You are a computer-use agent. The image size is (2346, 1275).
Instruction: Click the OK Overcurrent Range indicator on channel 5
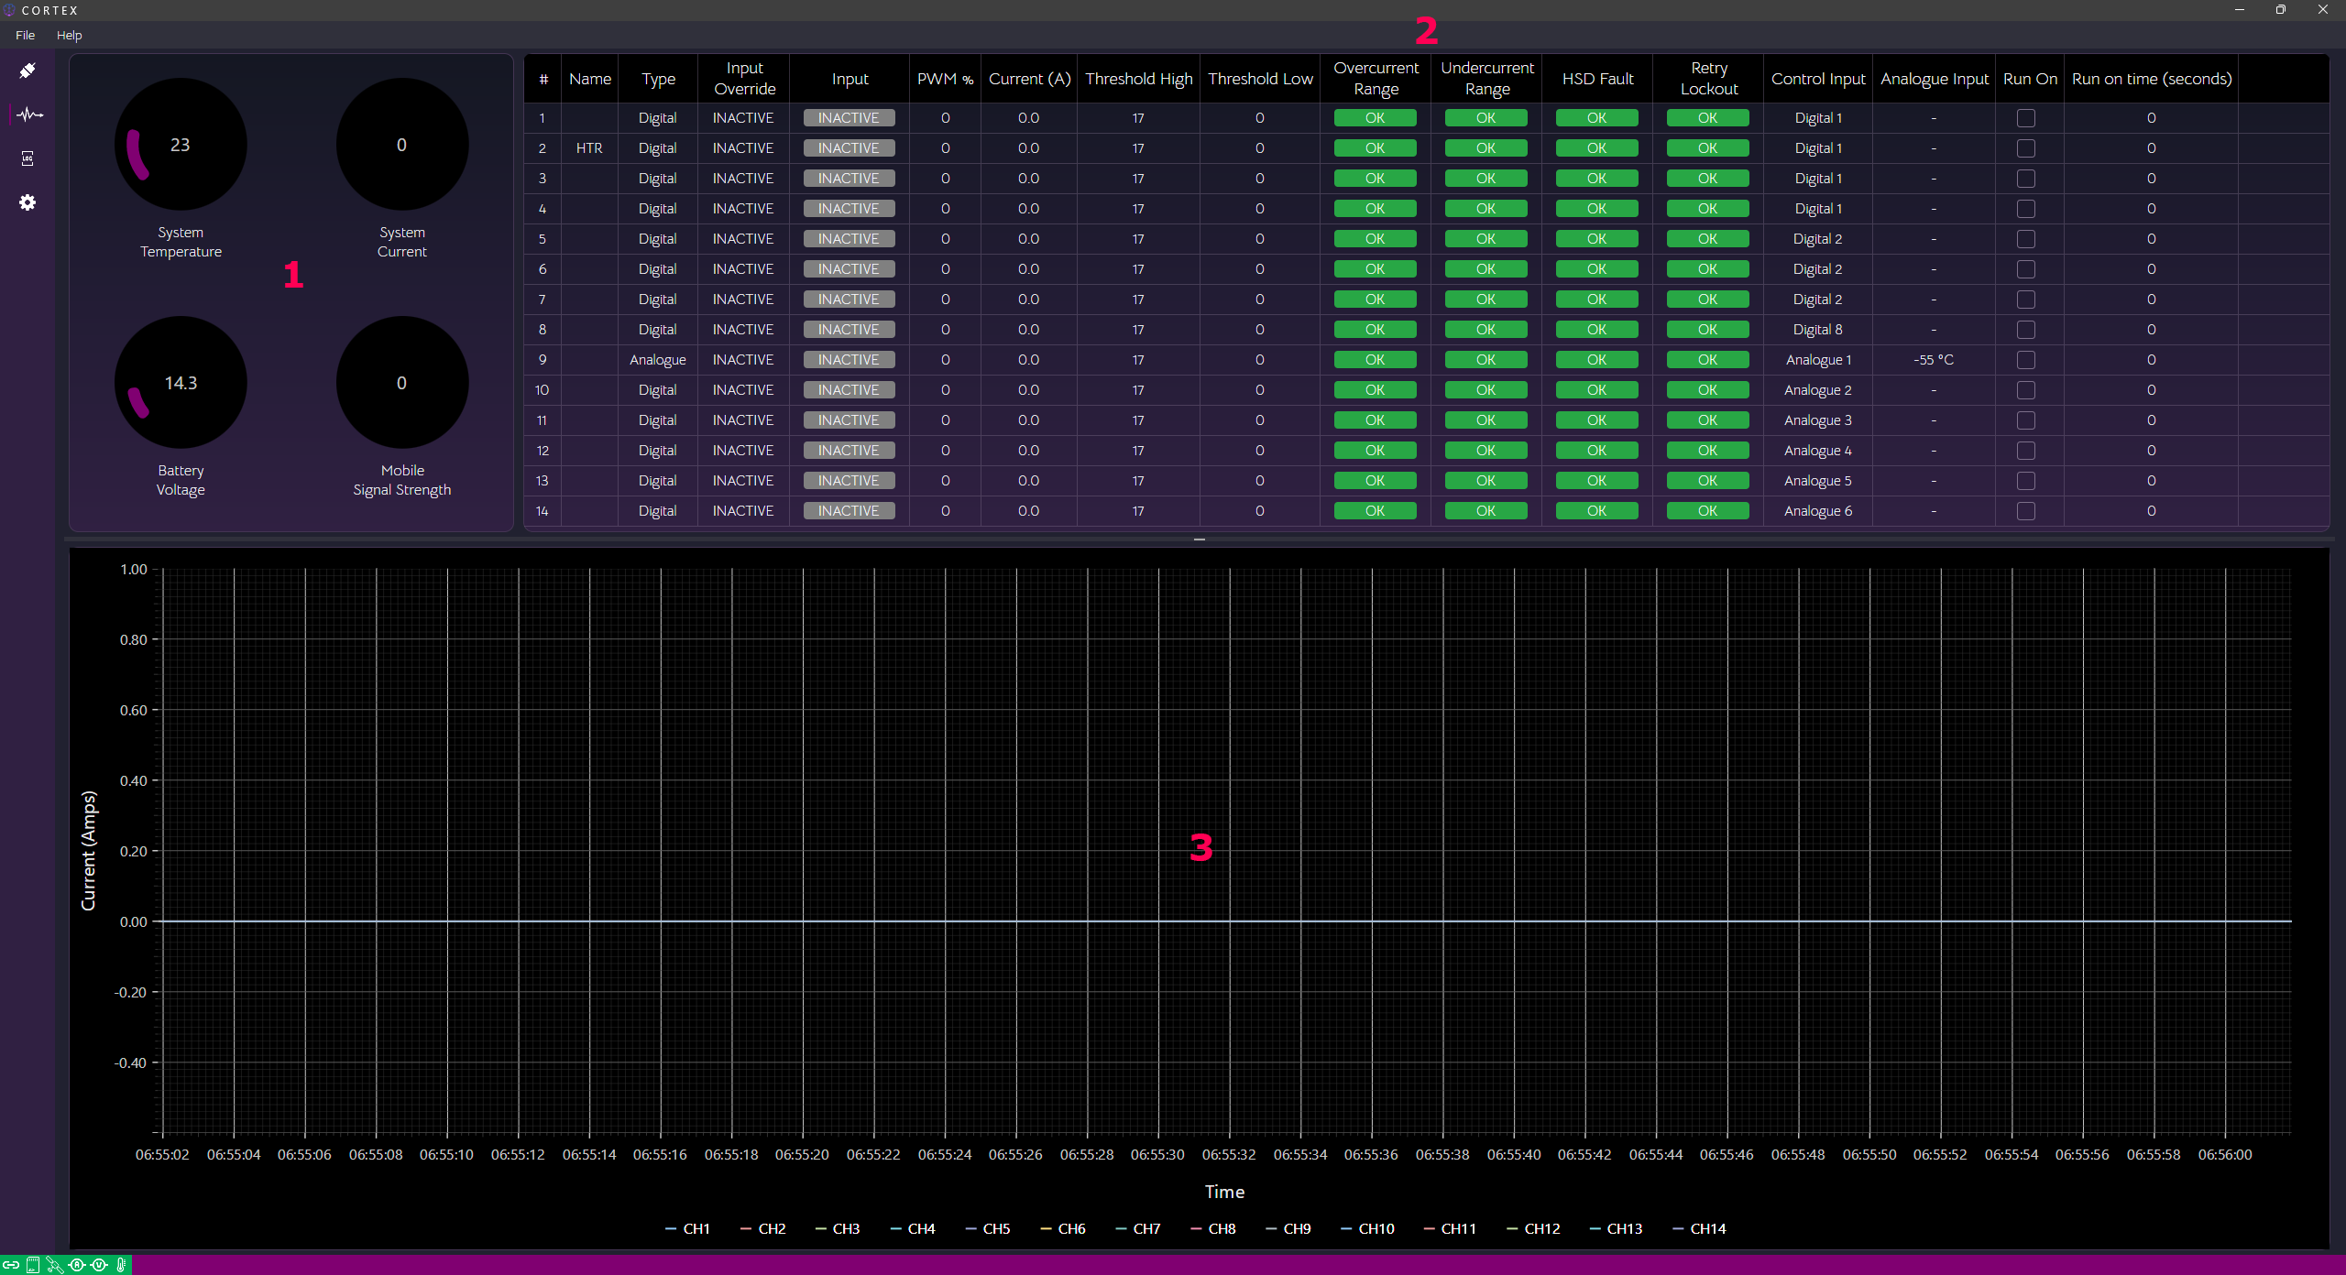pyautogui.click(x=1375, y=238)
